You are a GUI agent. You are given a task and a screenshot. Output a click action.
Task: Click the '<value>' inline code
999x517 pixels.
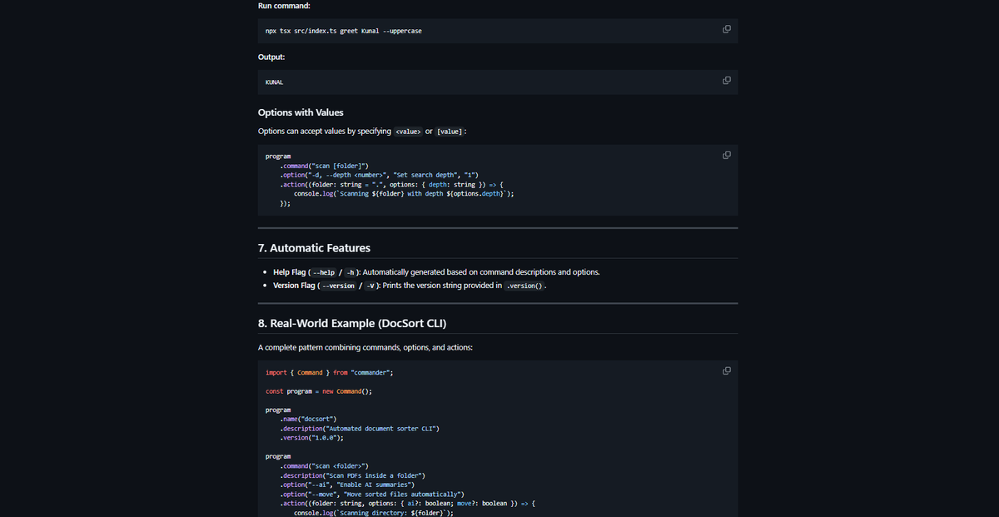408,132
